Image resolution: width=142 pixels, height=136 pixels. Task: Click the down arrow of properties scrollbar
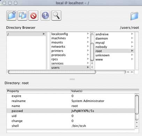point(137,127)
